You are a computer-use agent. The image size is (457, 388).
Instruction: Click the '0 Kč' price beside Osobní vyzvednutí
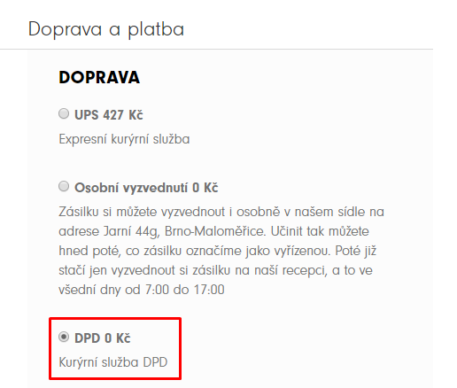(205, 188)
